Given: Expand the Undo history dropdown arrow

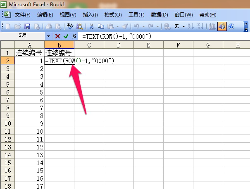Looking at the screenshot, I should tap(143, 26).
